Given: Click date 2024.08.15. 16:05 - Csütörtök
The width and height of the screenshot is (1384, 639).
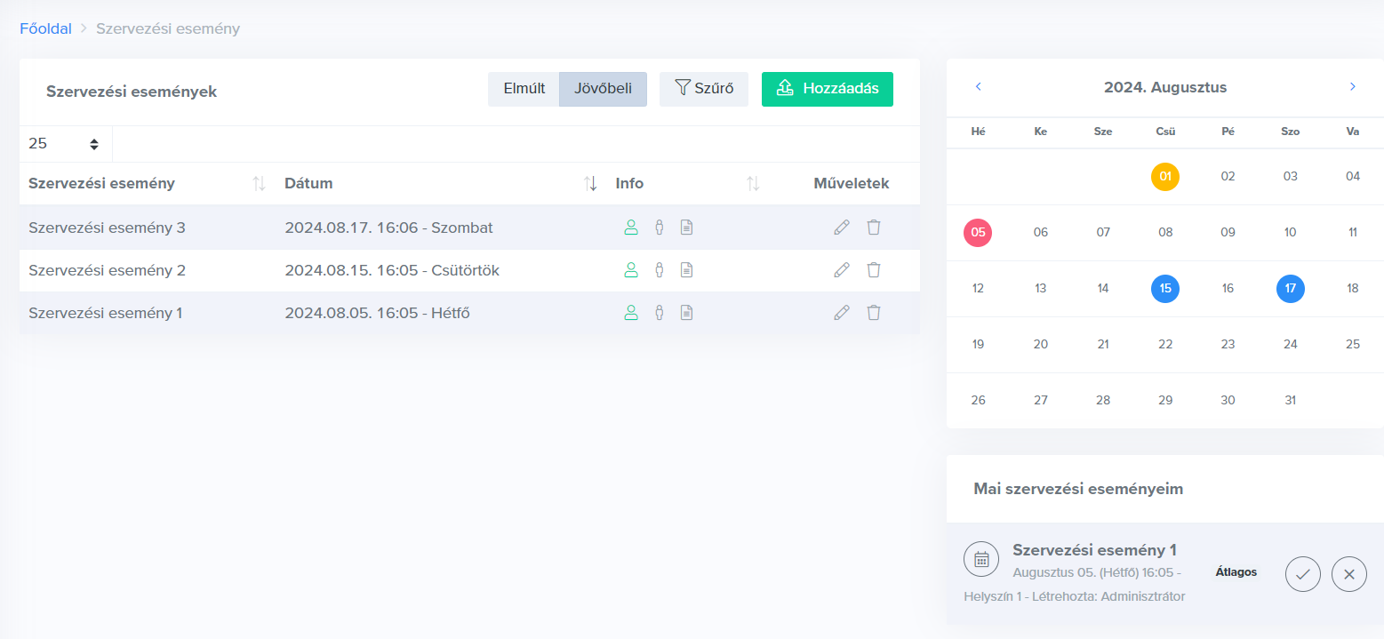Looking at the screenshot, I should click(x=392, y=270).
